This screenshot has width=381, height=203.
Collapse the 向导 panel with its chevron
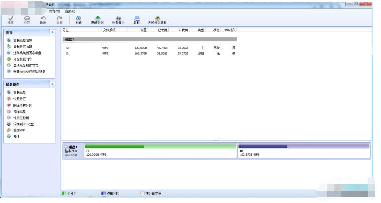pos(53,32)
